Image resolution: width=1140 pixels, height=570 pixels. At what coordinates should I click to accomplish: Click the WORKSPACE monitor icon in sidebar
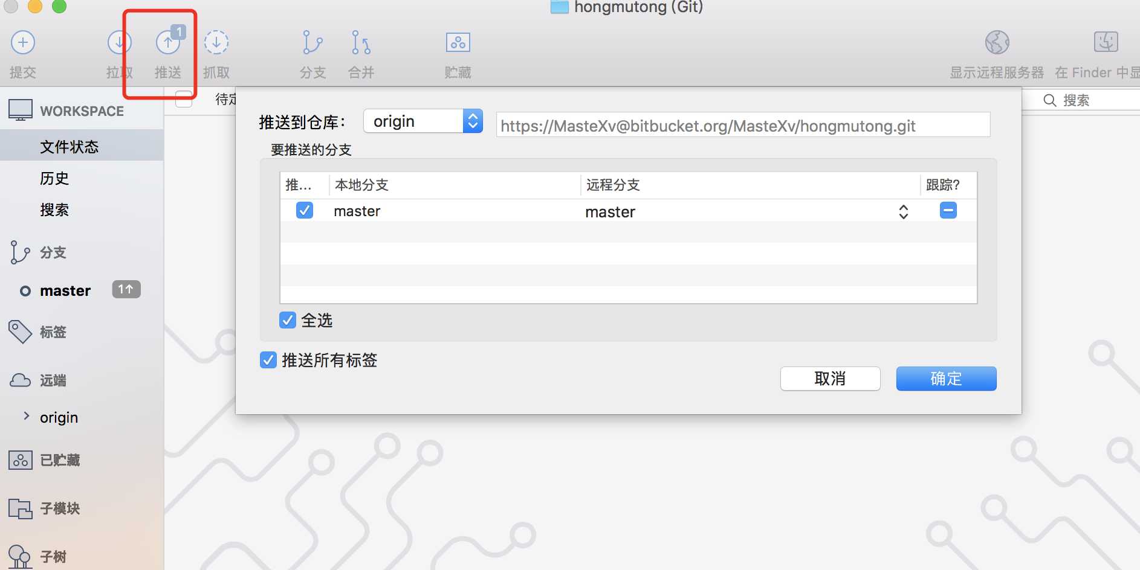[21, 110]
